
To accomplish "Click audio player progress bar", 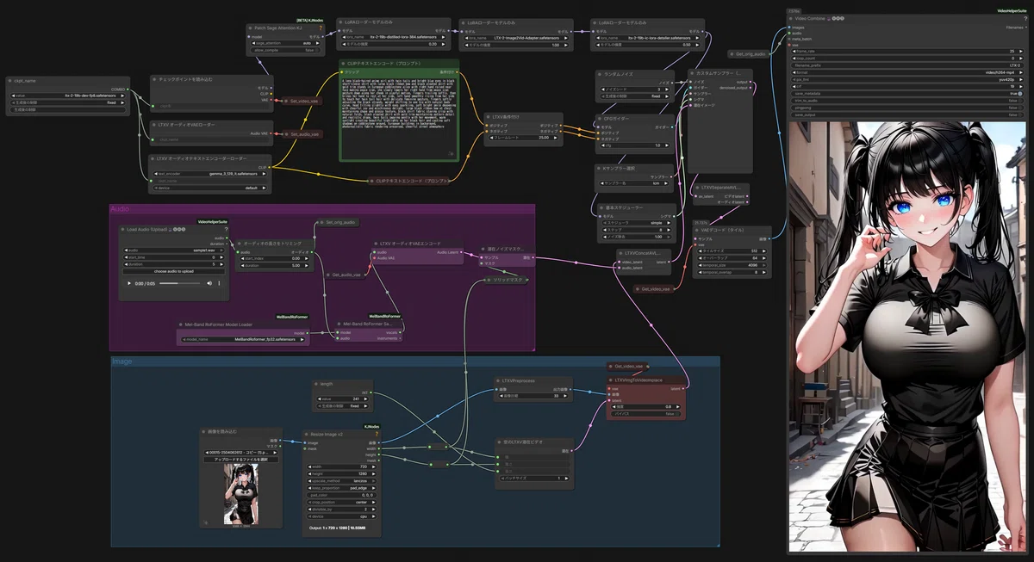I will click(x=179, y=283).
